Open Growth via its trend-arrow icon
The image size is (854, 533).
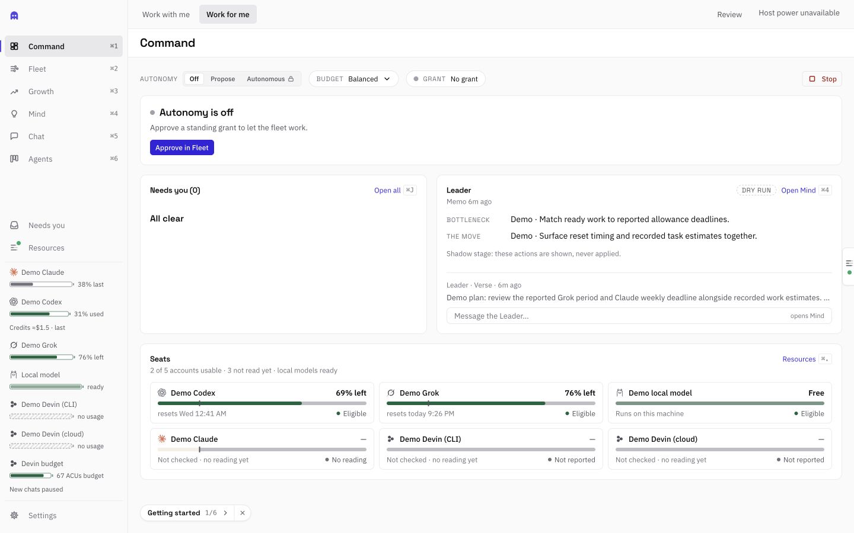coord(14,91)
